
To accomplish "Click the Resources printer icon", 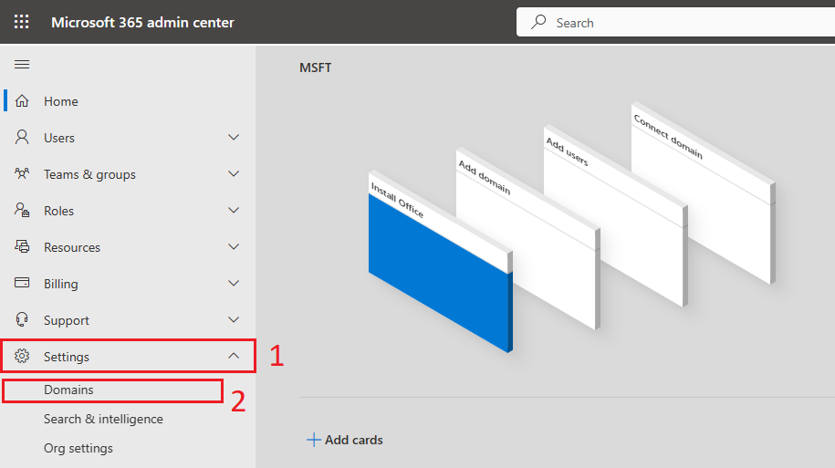I will click(x=22, y=246).
